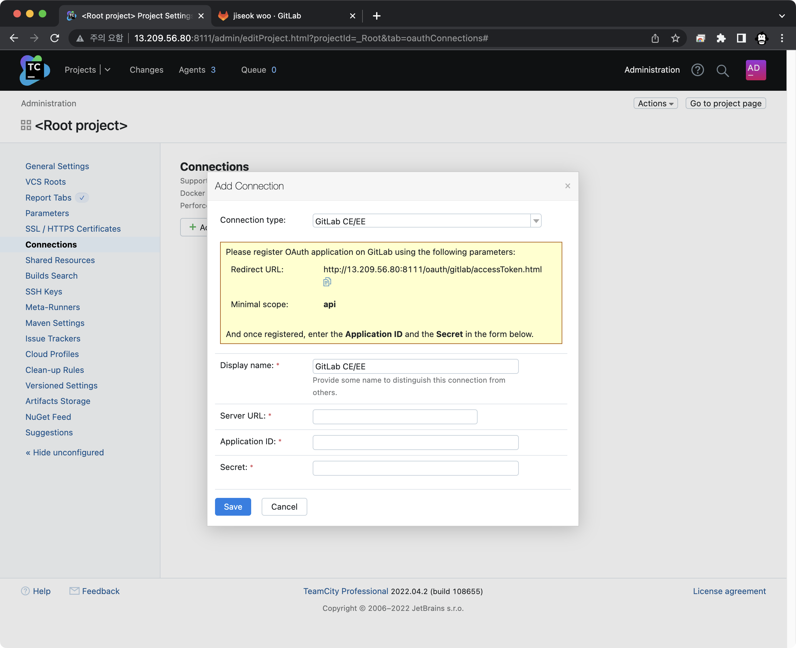Switch to the jiseok woo GitLab tab
This screenshot has height=648, width=796.
point(286,16)
